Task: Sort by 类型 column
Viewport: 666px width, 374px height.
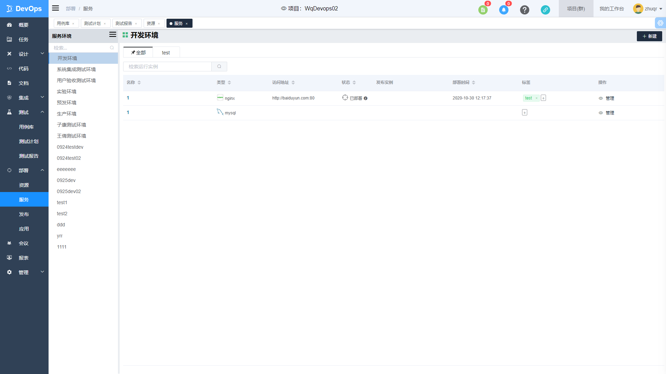Action: click(229, 82)
